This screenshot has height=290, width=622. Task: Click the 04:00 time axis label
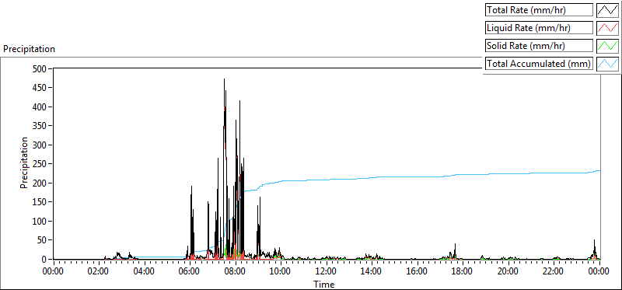(144, 271)
